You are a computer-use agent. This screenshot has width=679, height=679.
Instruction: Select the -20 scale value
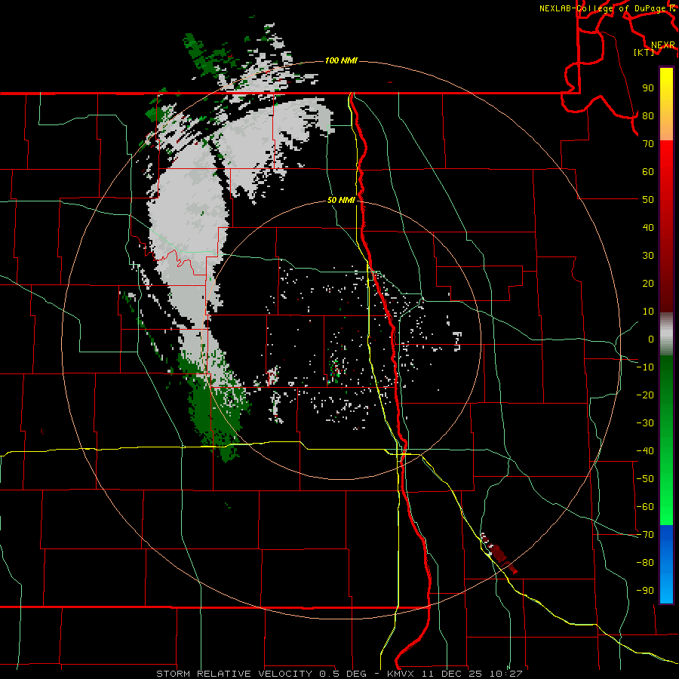tap(645, 395)
